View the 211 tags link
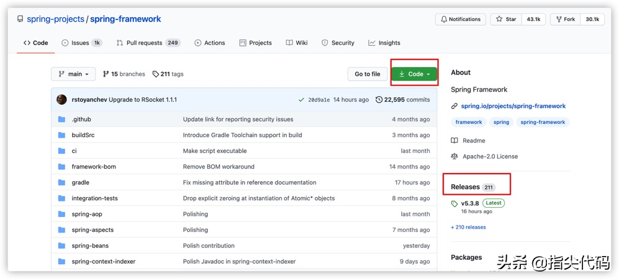 (168, 74)
